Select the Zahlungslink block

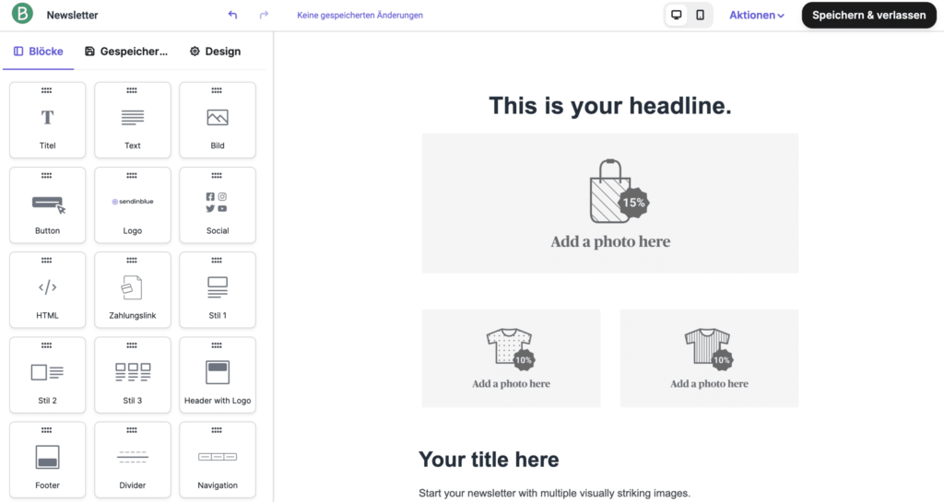click(x=133, y=289)
